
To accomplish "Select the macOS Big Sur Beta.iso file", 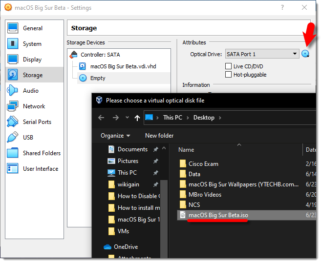I will click(x=246, y=215).
